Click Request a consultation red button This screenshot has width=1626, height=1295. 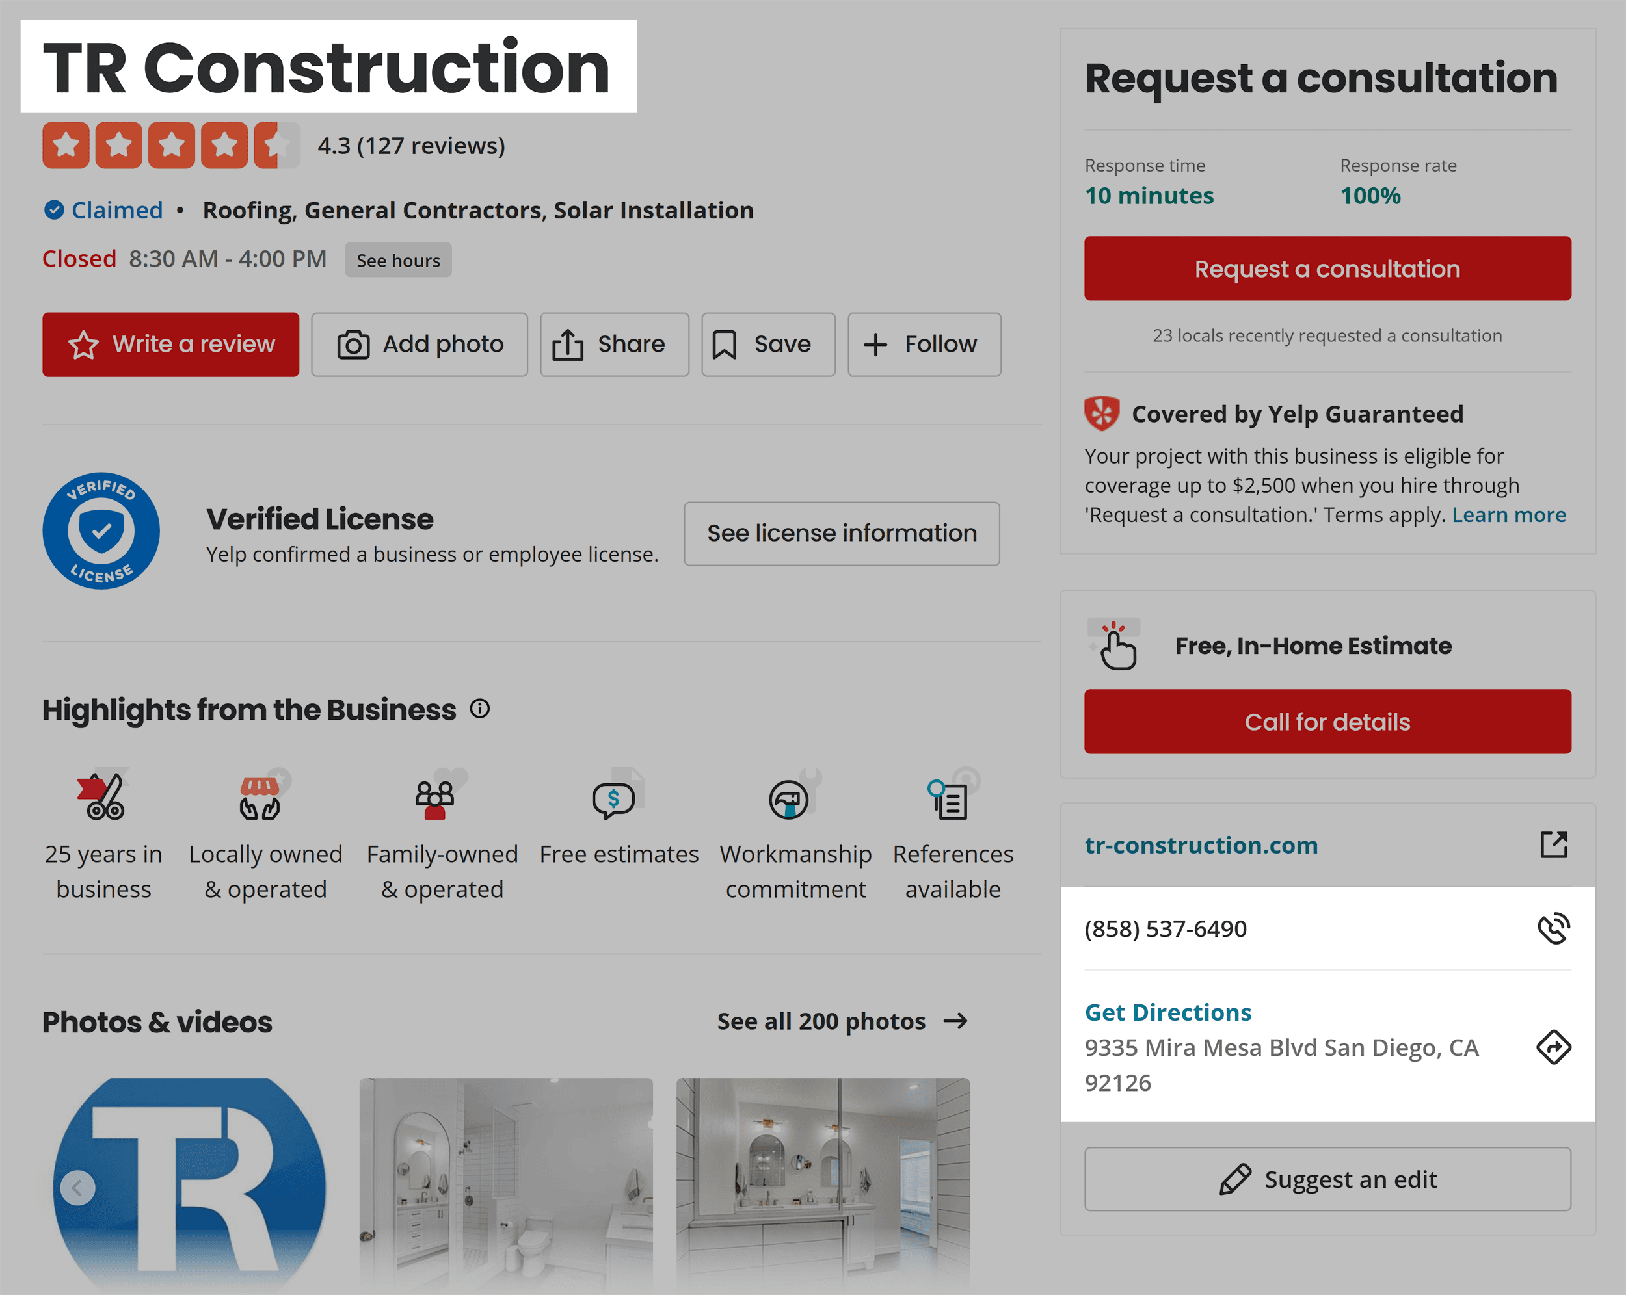click(x=1327, y=268)
